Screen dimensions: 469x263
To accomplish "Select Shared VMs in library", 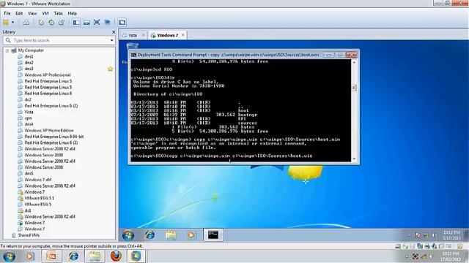I will 29,235.
